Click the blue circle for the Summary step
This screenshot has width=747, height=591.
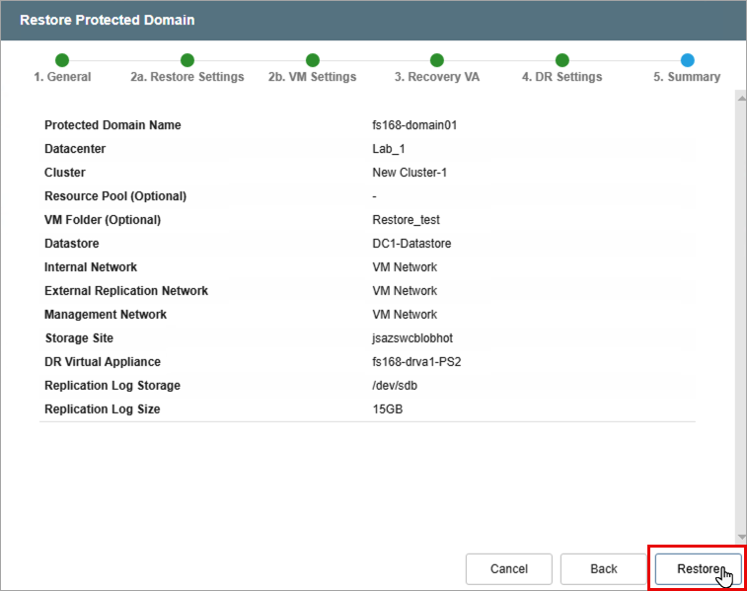(687, 60)
